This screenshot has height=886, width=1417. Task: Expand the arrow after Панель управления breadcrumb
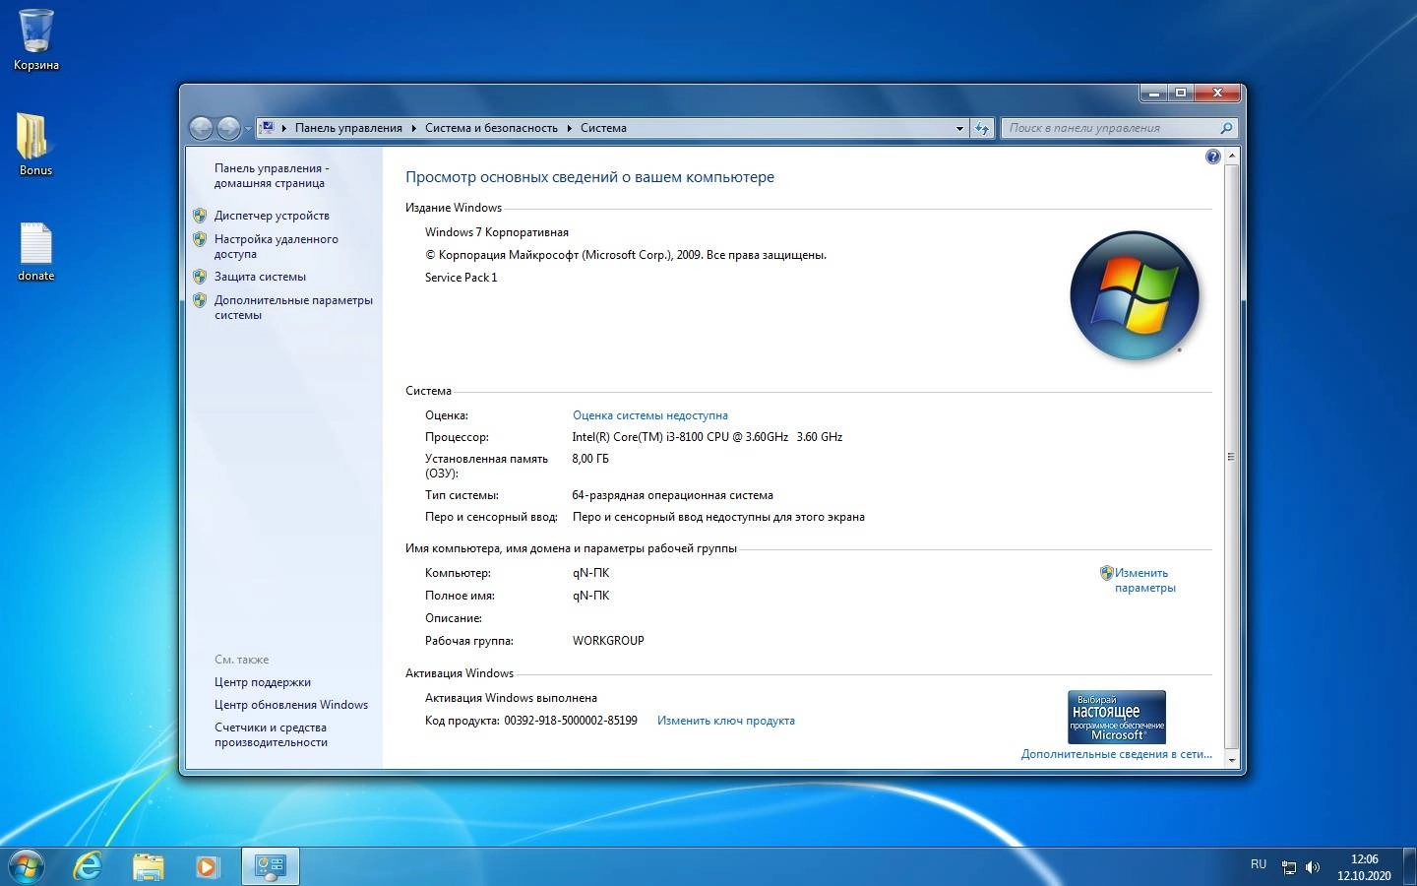414,128
